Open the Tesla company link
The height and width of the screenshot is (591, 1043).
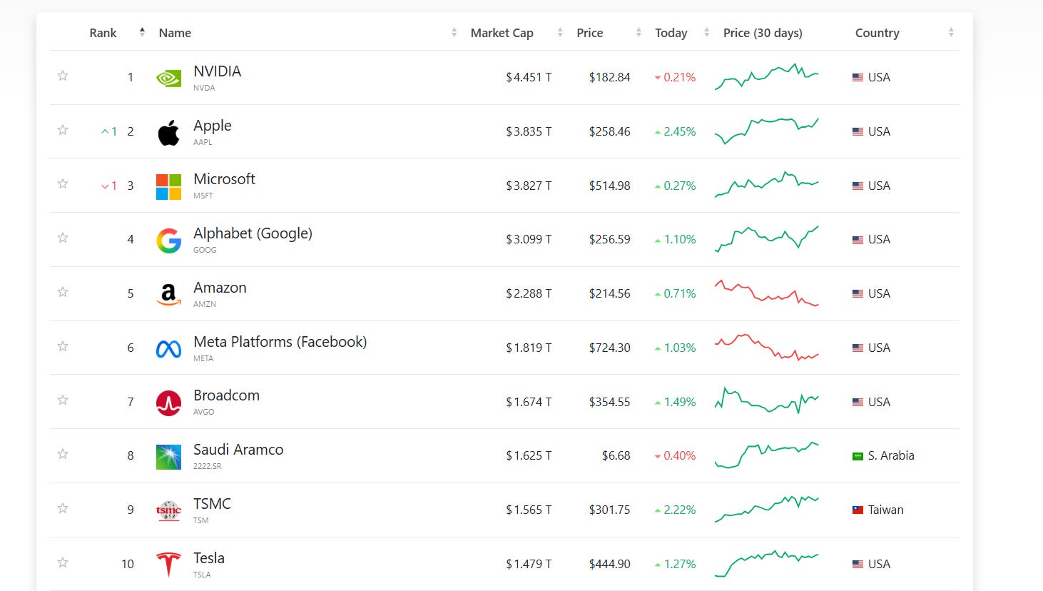click(x=209, y=558)
